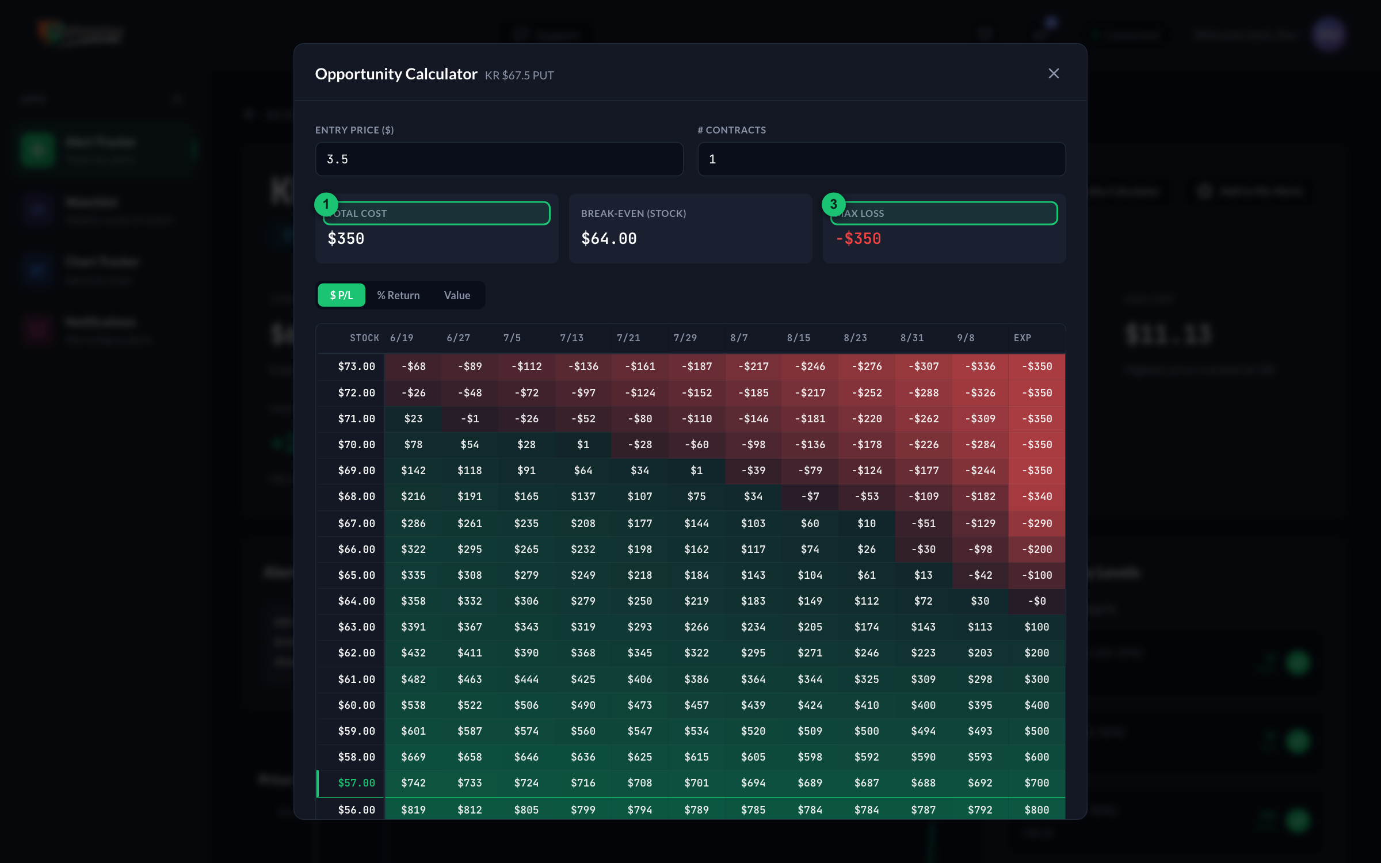1381x863 pixels.
Task: Click the $391 cell in the $63.00 row
Action: click(413, 627)
